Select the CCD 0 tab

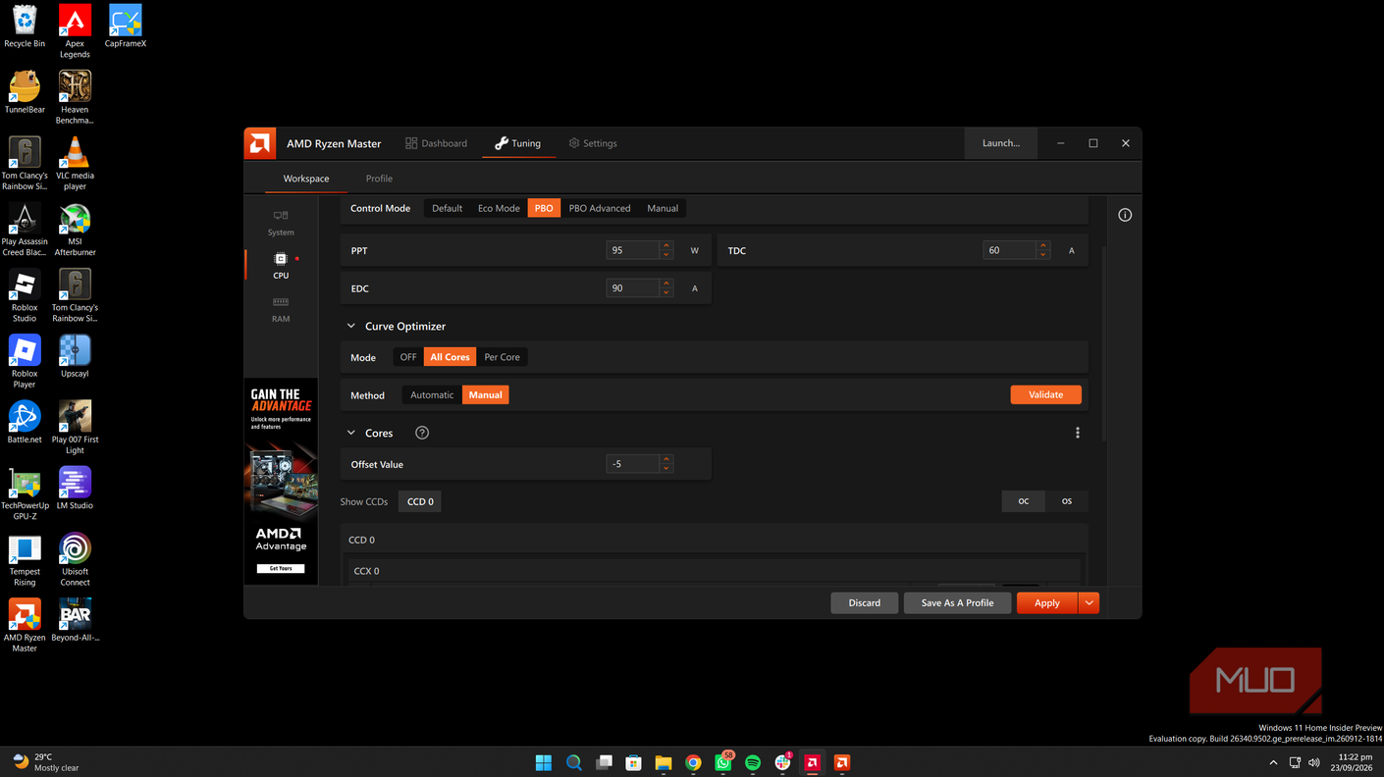(x=420, y=501)
